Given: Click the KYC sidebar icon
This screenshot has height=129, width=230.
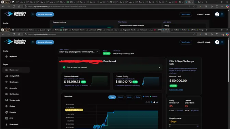Looking at the screenshot, I should click(7, 118).
